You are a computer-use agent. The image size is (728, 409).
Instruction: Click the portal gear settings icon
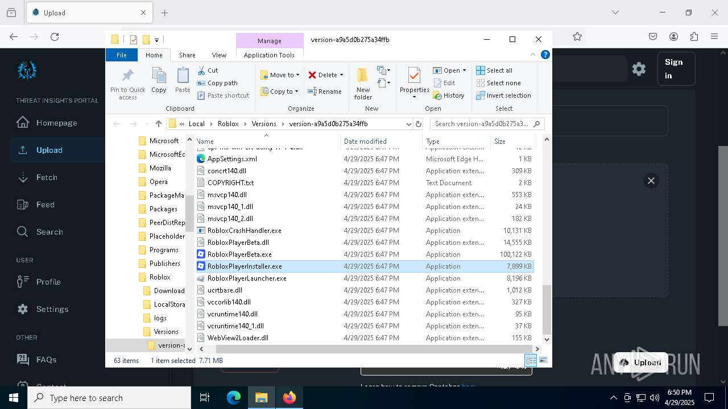(x=639, y=69)
